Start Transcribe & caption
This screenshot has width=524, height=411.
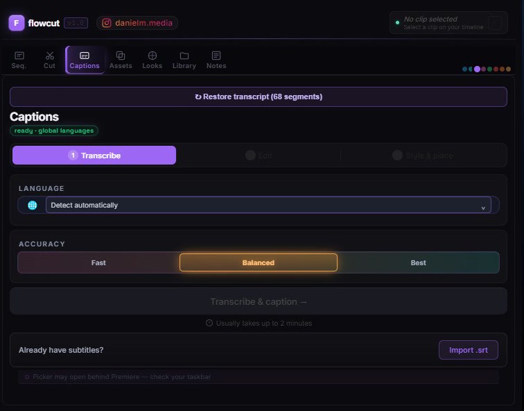click(x=259, y=301)
